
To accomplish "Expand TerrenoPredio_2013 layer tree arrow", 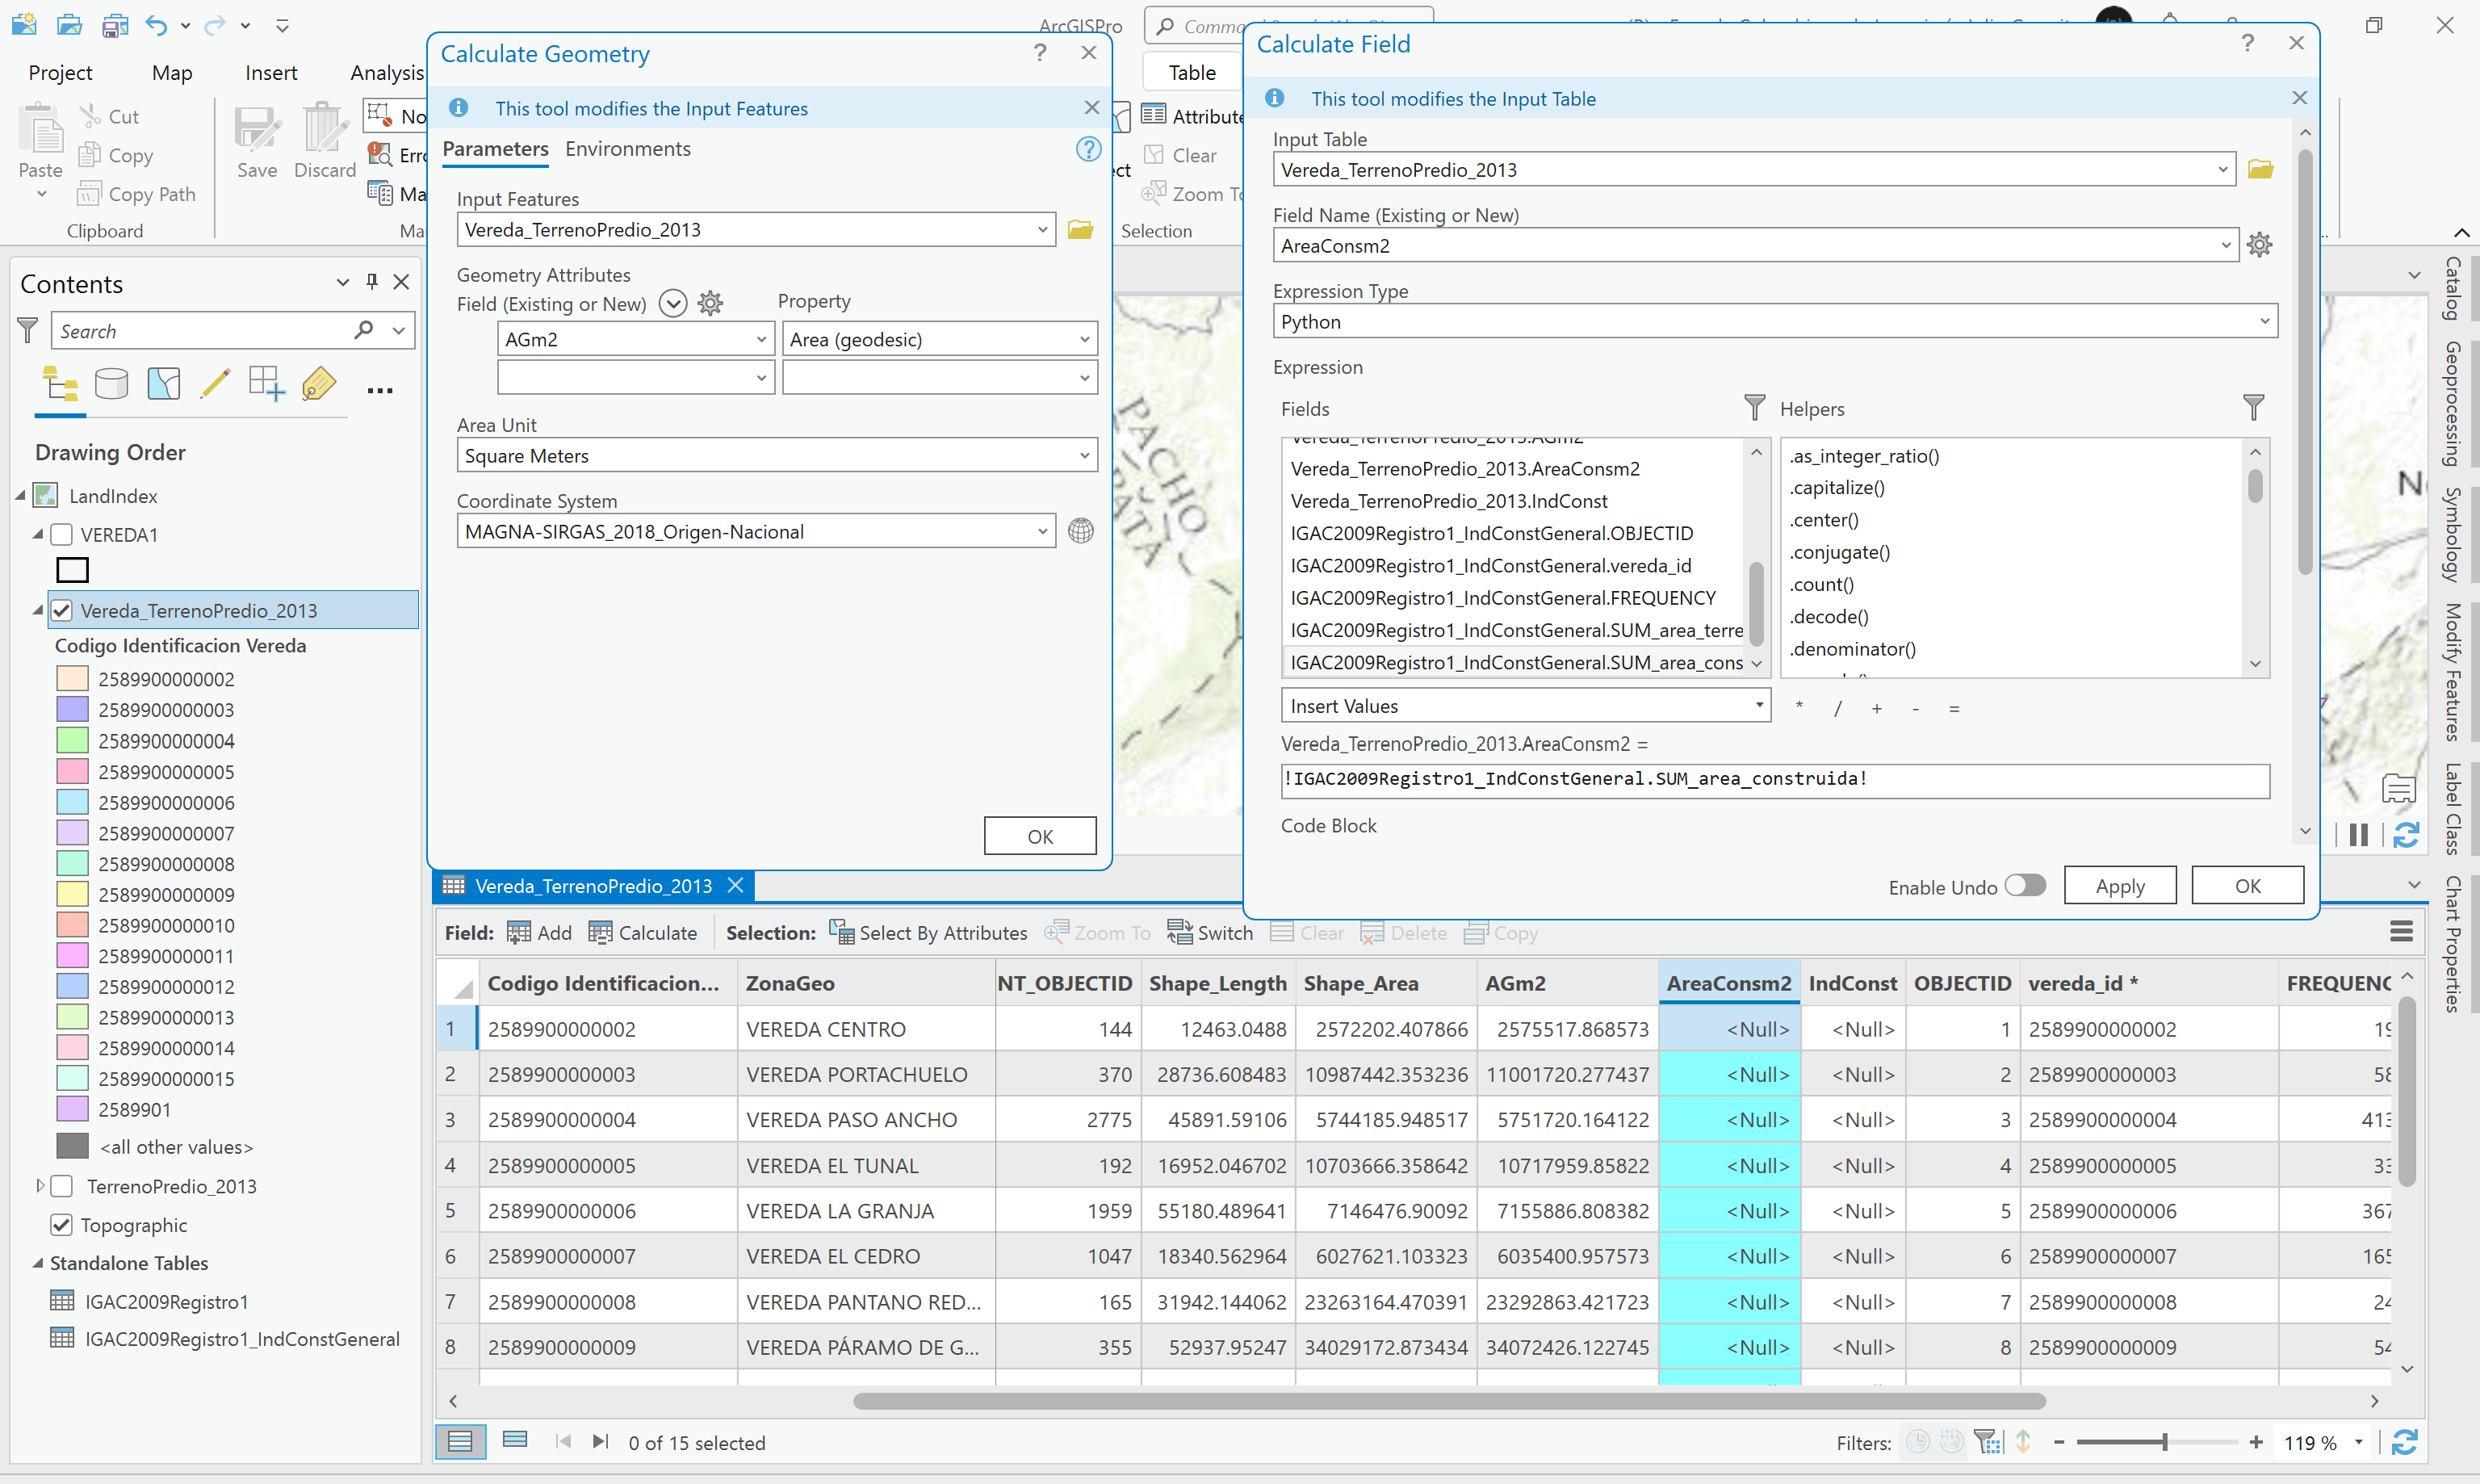I will point(39,1186).
